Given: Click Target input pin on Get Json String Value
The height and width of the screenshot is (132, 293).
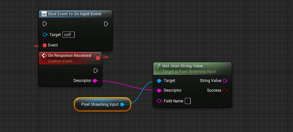Looking at the screenshot, I should [x=159, y=81].
